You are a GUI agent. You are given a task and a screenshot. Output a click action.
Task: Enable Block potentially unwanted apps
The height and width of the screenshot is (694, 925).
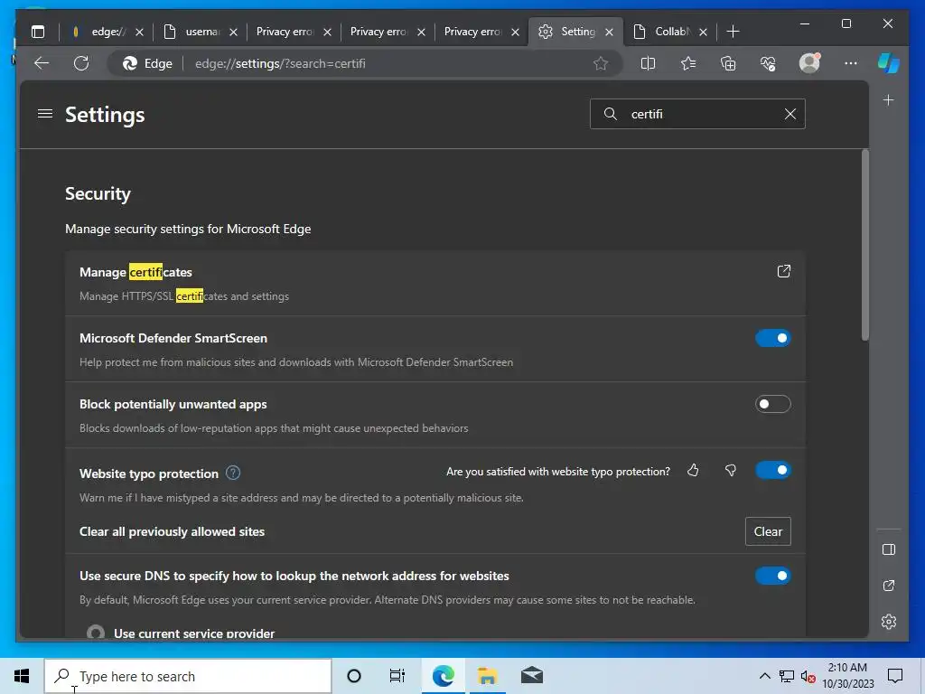point(773,404)
